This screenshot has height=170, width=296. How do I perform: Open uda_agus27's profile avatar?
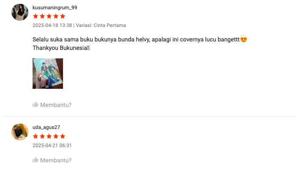(20, 132)
